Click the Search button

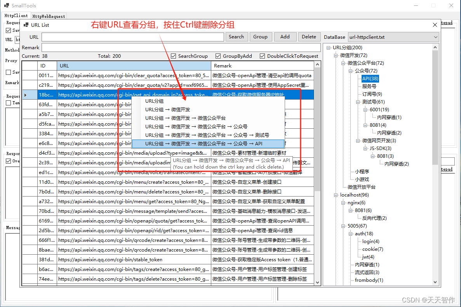pos(237,36)
